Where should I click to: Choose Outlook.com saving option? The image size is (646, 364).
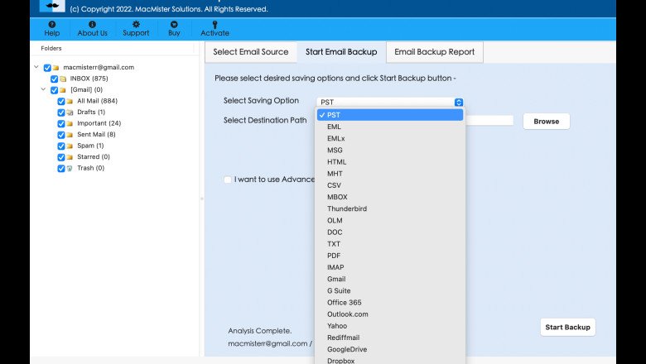pos(390,314)
